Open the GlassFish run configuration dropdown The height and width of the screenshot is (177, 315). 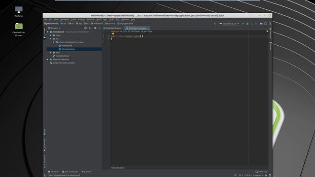229,24
